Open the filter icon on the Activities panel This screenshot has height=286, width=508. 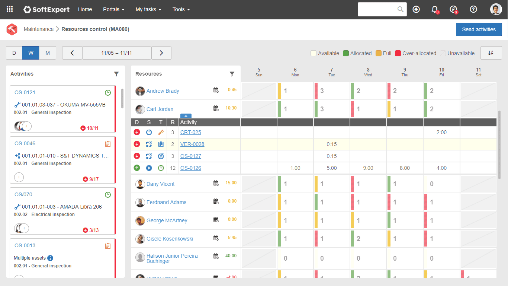116,74
